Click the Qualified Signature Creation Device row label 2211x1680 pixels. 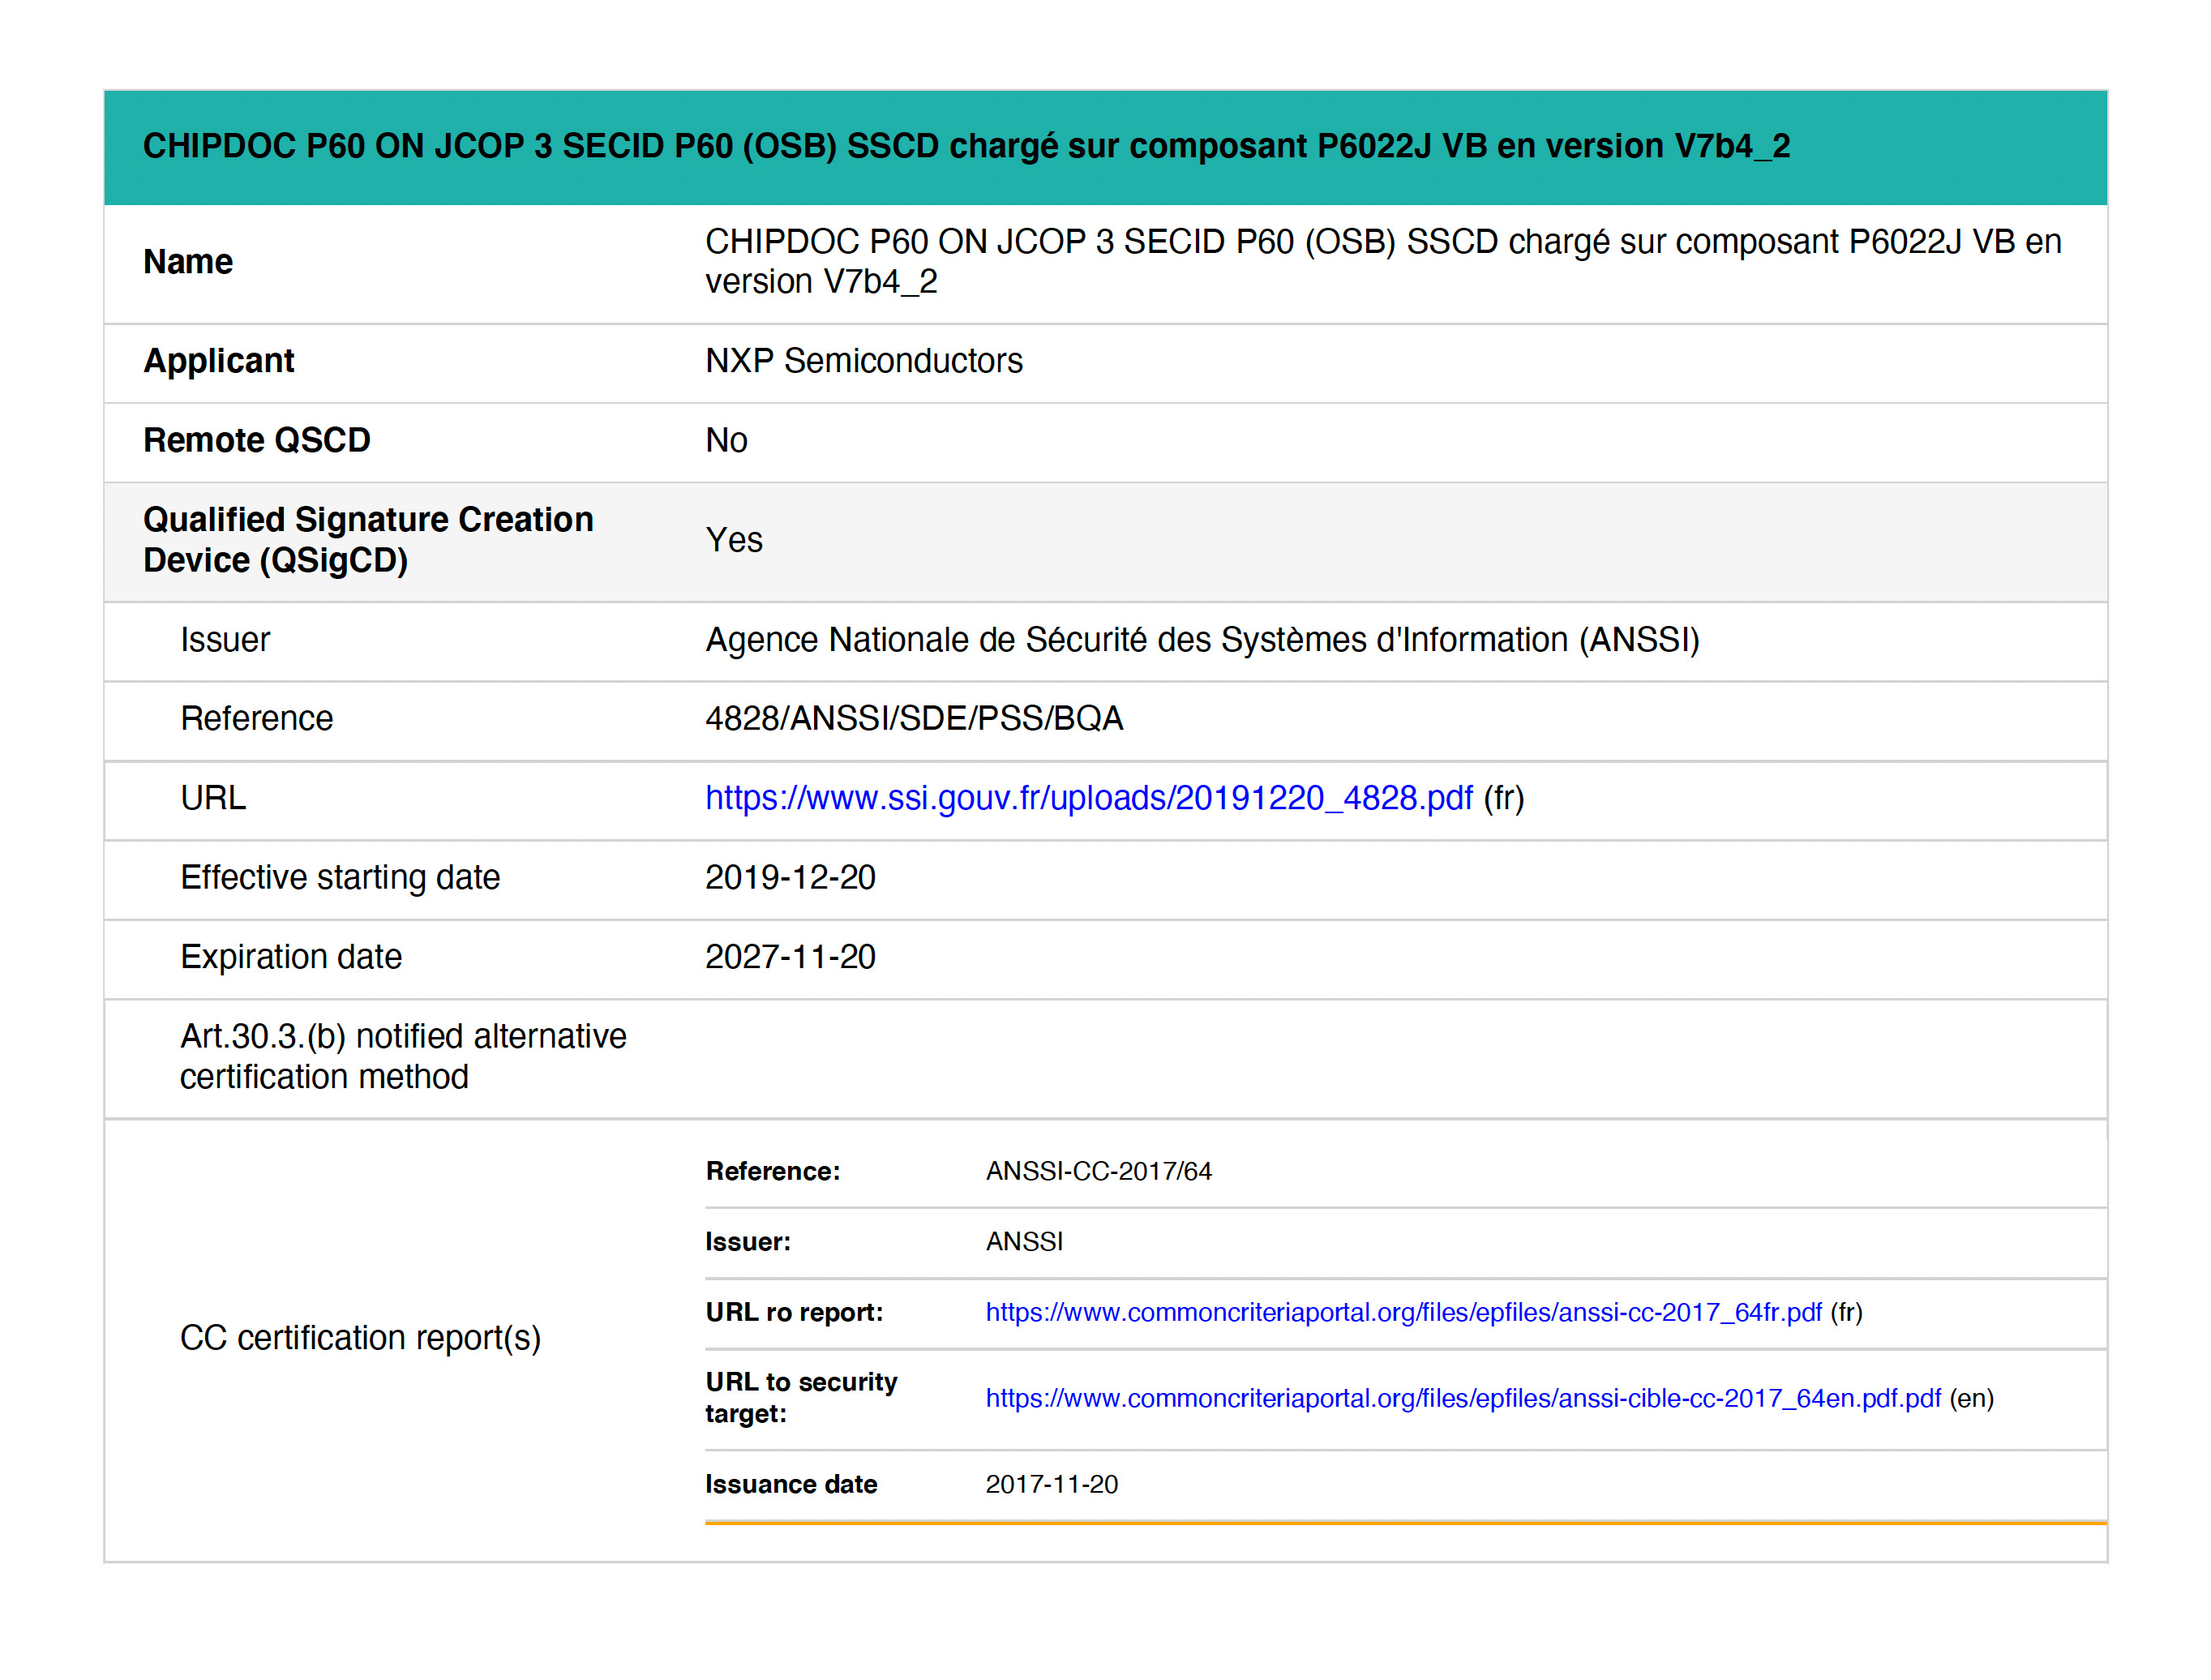click(x=367, y=540)
